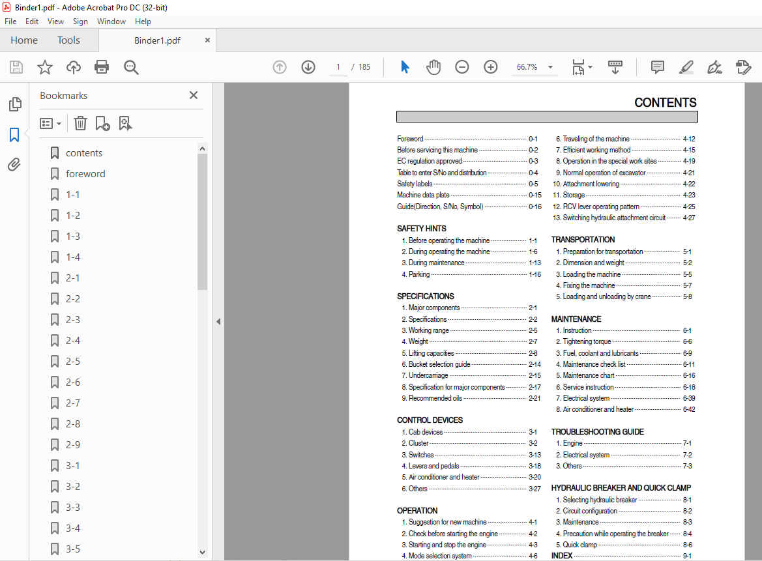Click the Zoom out minus icon
The image size is (762, 561).
coord(462,67)
